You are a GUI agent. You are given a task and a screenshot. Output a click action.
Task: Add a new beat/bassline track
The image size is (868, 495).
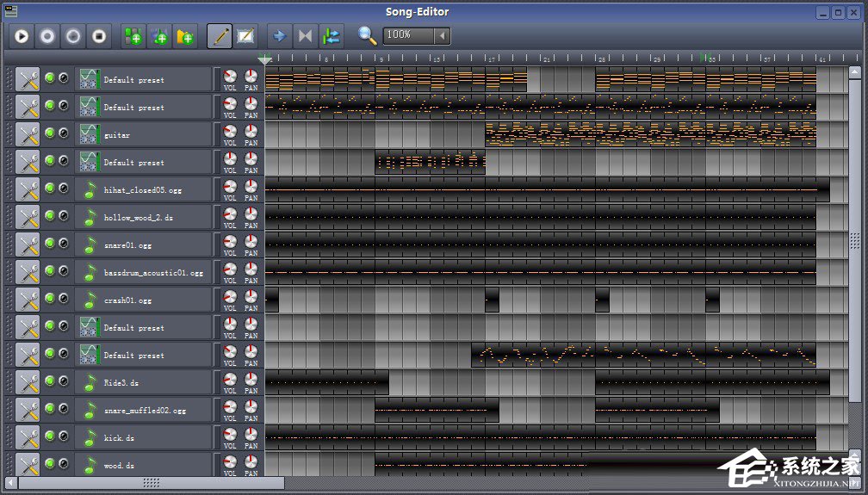(x=133, y=36)
